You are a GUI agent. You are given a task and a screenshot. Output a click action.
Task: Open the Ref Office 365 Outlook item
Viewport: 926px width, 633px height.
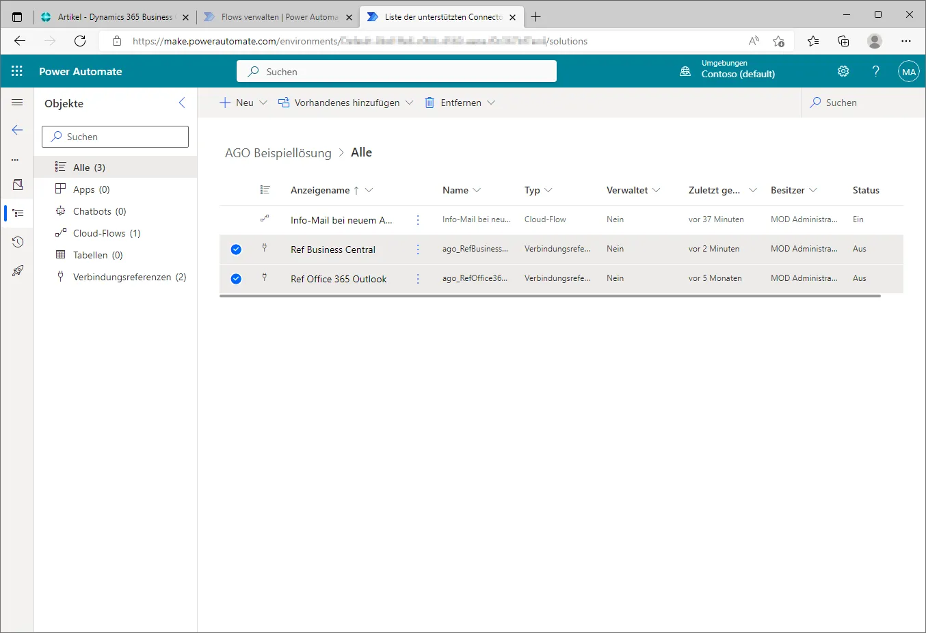point(339,279)
